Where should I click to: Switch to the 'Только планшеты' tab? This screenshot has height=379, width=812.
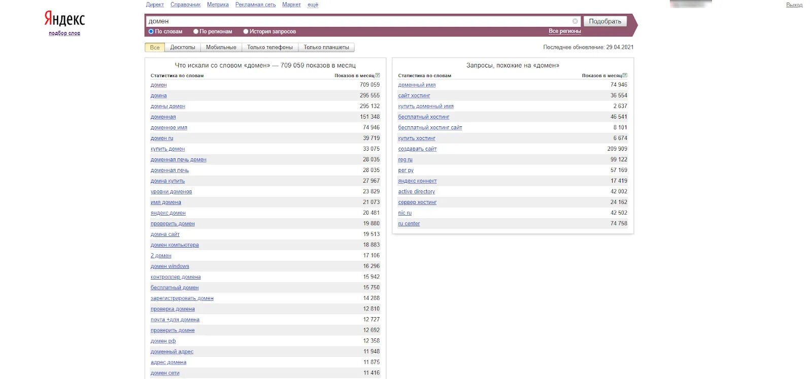pyautogui.click(x=326, y=47)
